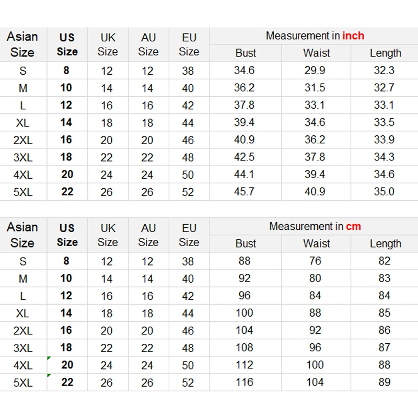Click the 108 bust cell
The width and height of the screenshot is (418, 418).
pos(245,348)
